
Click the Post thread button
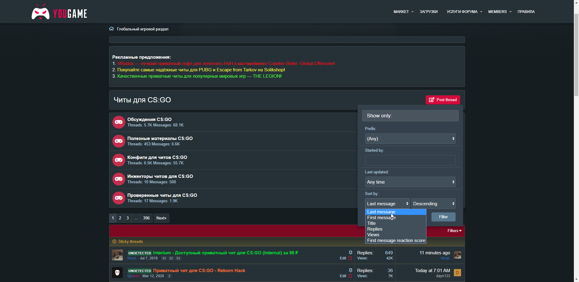coord(443,100)
